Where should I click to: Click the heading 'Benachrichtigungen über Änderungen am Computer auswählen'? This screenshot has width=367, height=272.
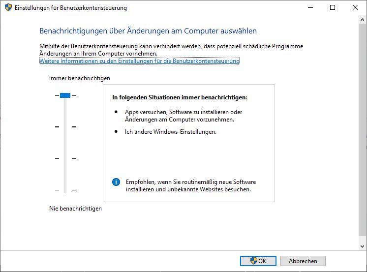point(148,31)
